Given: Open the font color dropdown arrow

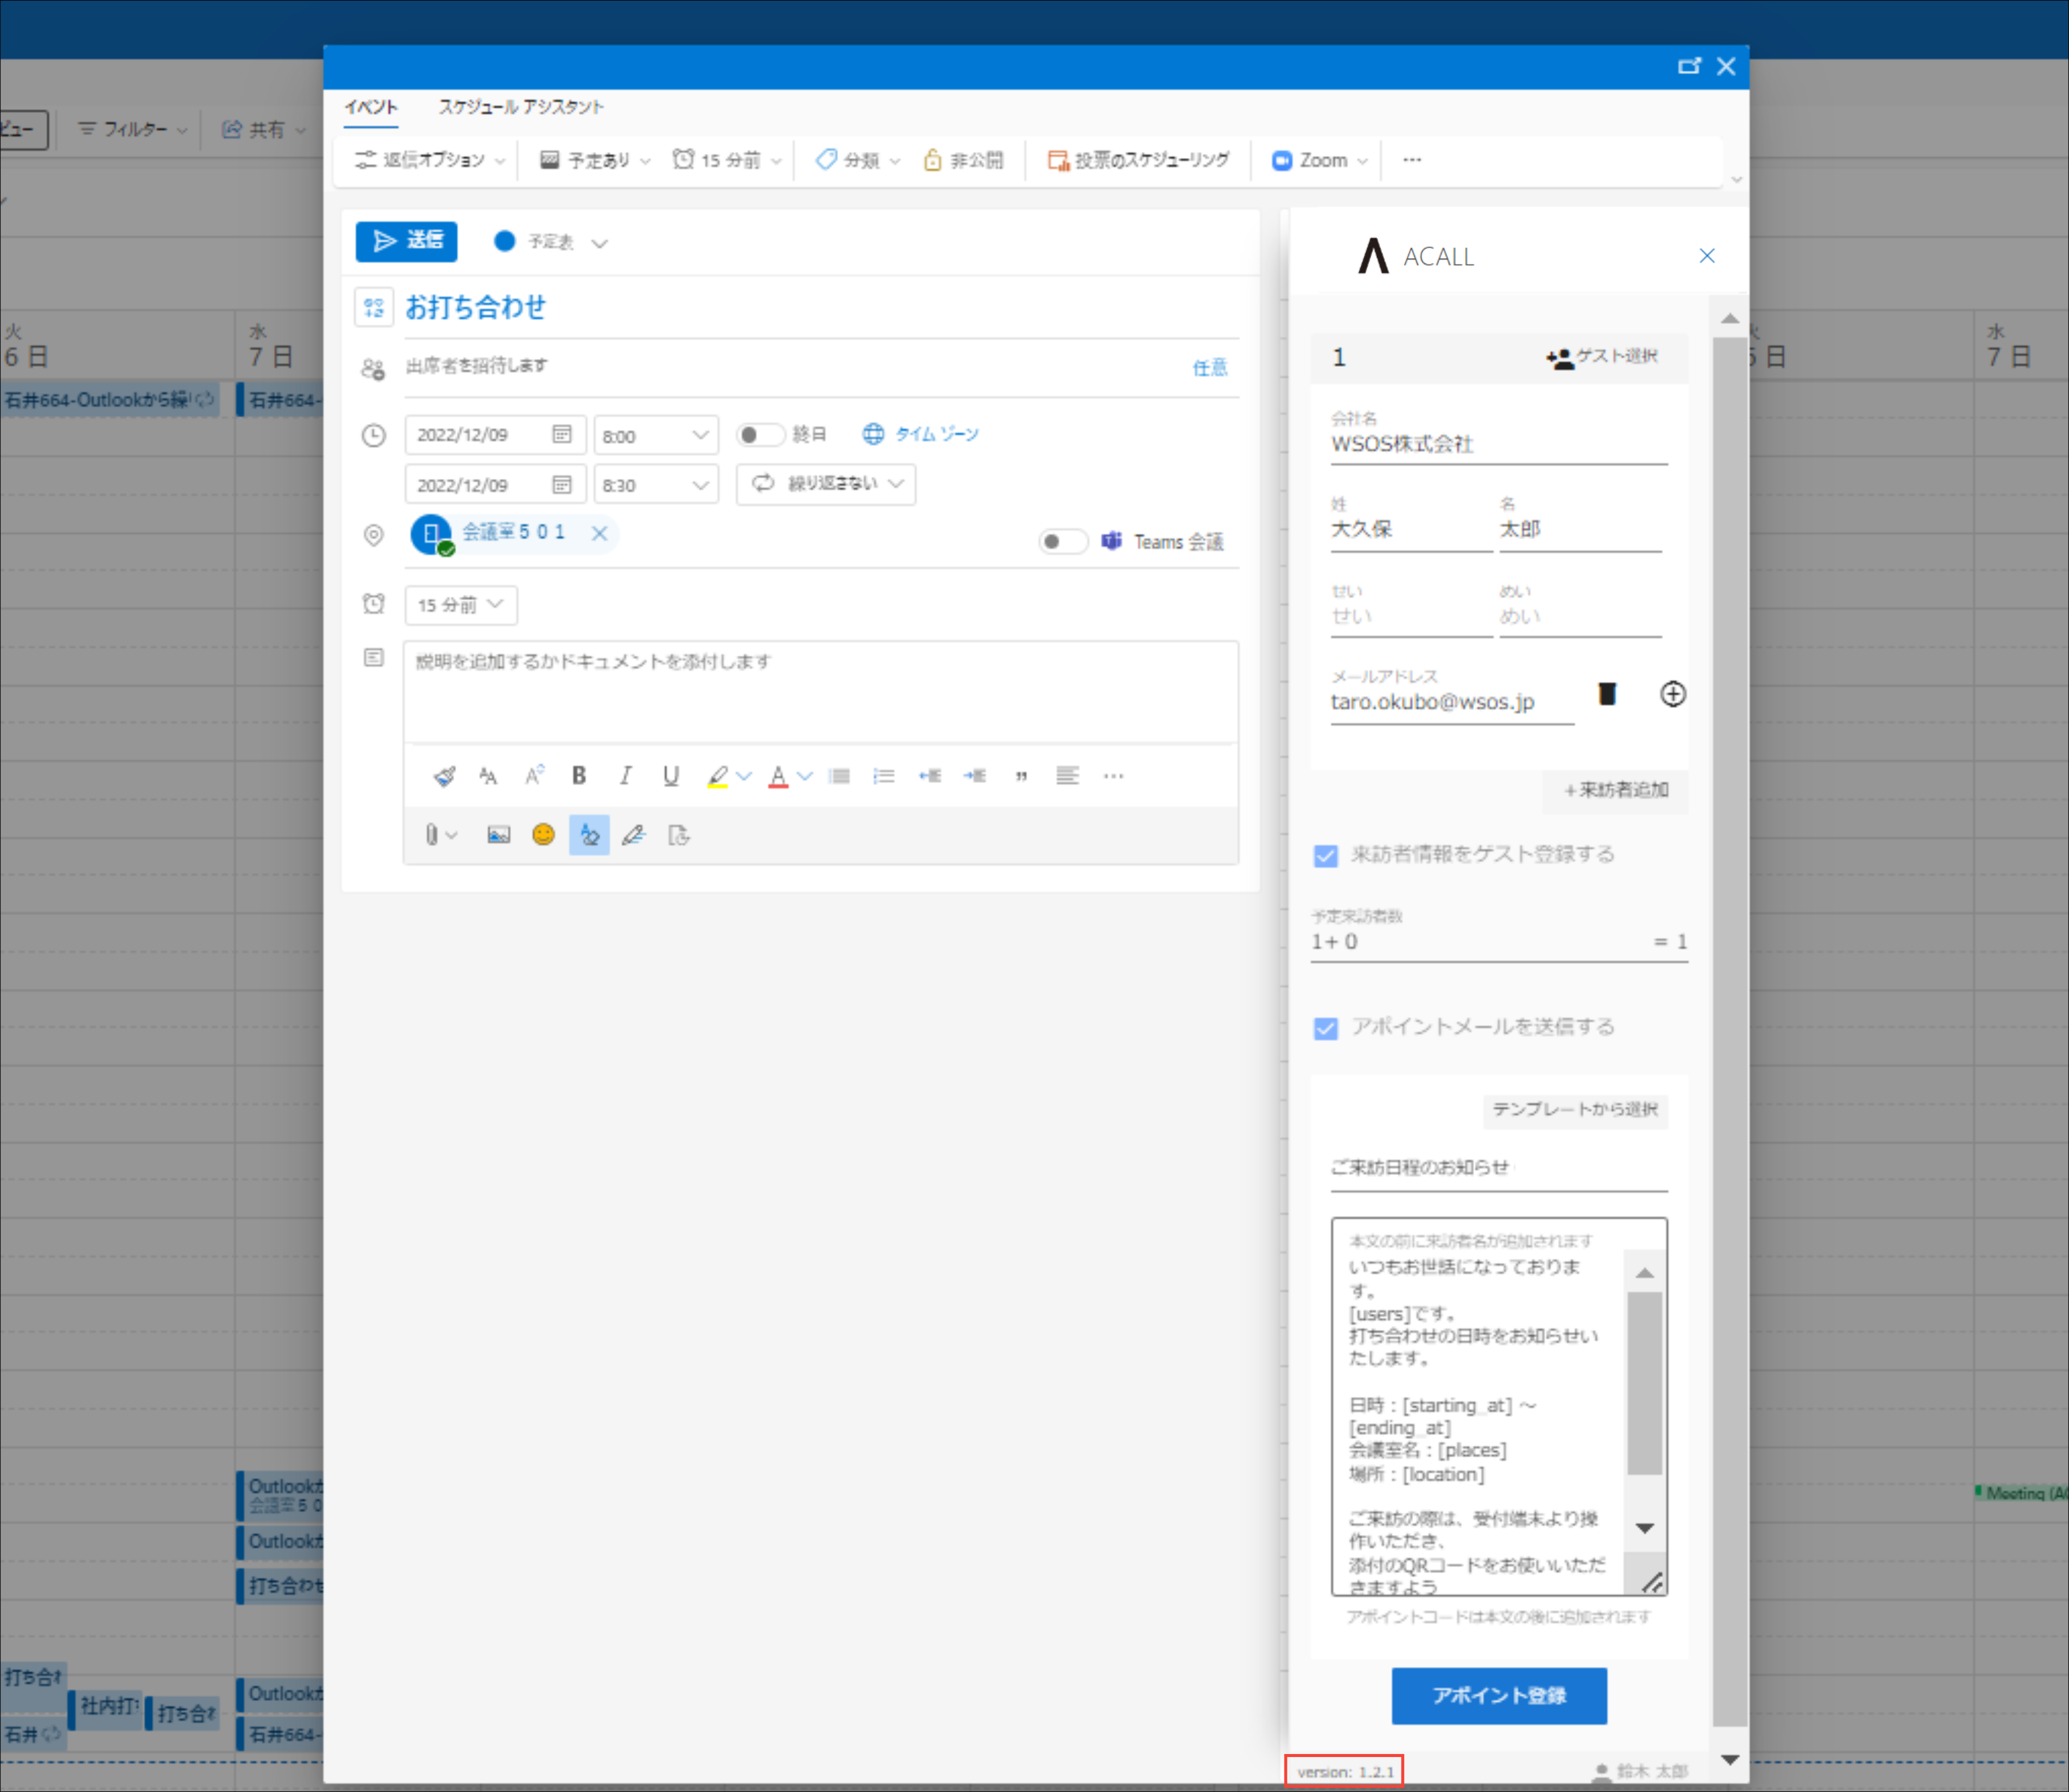Looking at the screenshot, I should point(804,776).
